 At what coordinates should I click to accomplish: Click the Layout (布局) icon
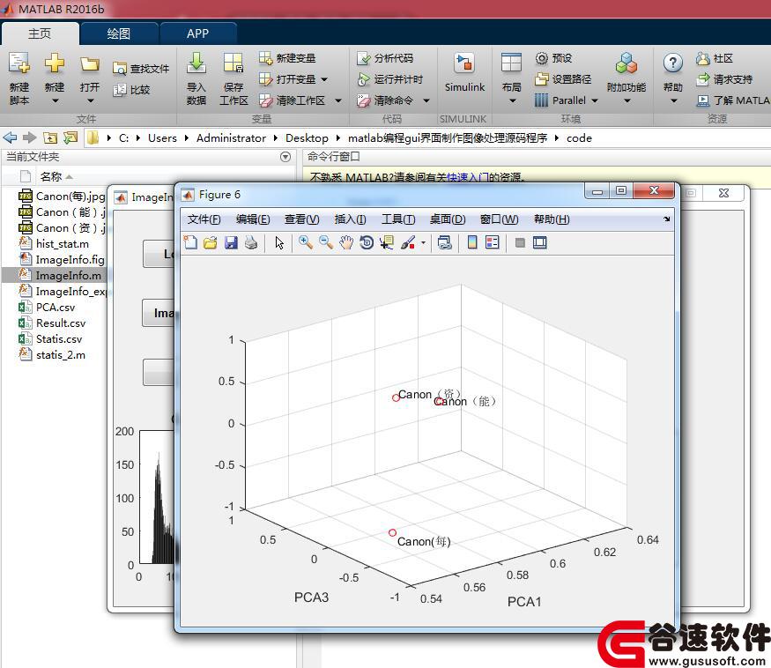coord(511,63)
